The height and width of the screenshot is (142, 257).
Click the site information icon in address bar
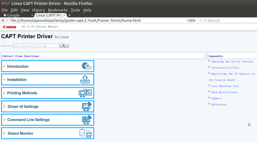(7, 20)
